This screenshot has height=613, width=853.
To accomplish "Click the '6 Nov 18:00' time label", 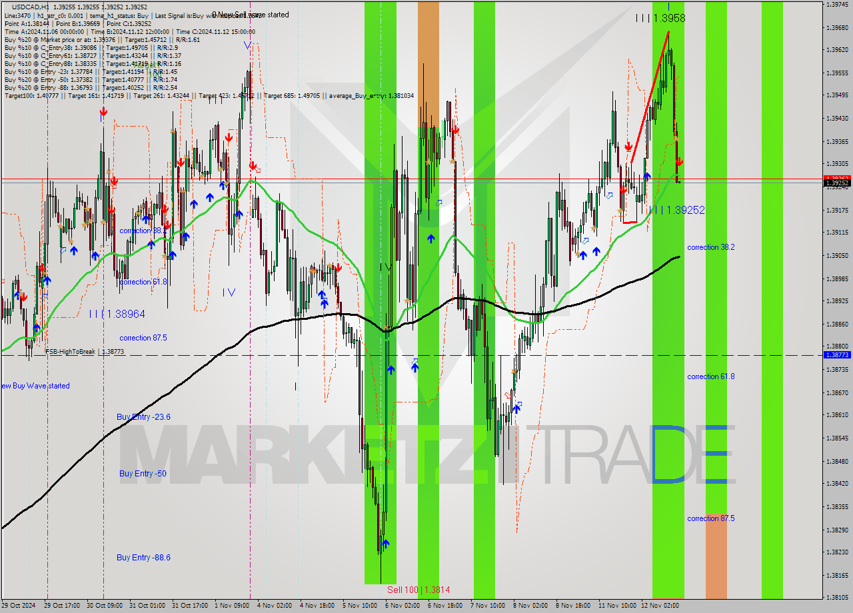I will (445, 606).
